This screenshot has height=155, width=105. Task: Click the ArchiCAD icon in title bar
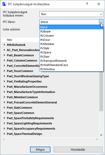coord(4,4)
